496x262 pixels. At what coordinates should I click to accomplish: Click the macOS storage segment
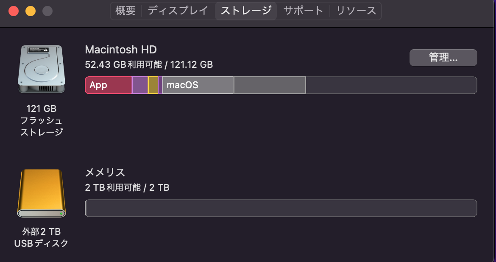(x=198, y=85)
